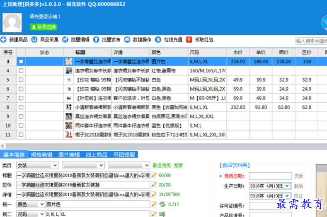Viewport: 327px width, 217px height.
Task: Click the 尺码 column header
Action: [x=207, y=52]
